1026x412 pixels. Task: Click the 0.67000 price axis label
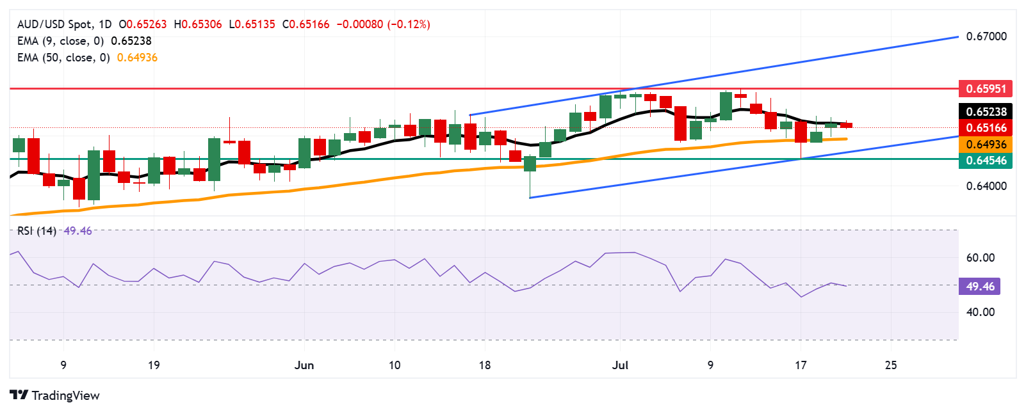(x=986, y=36)
